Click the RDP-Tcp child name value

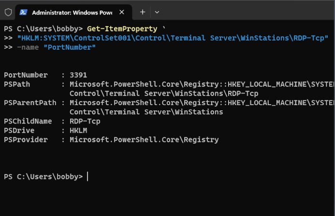(x=85, y=121)
